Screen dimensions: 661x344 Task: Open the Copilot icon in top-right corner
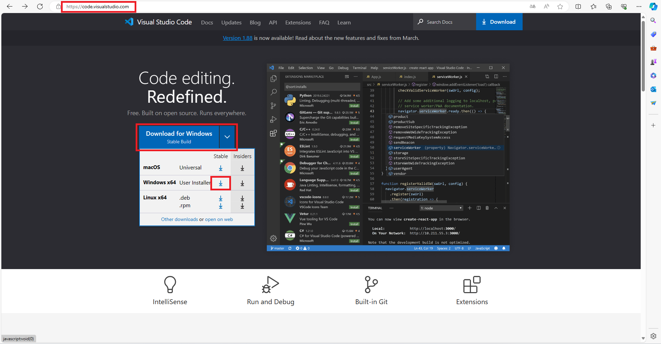653,7
